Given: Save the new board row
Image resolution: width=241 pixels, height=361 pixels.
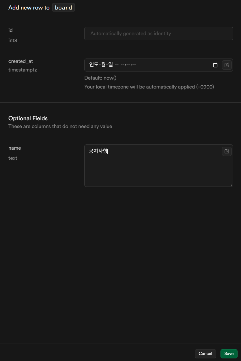Looking at the screenshot, I should click(229, 354).
